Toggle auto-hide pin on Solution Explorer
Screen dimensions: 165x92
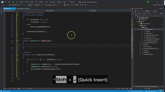[160, 9]
